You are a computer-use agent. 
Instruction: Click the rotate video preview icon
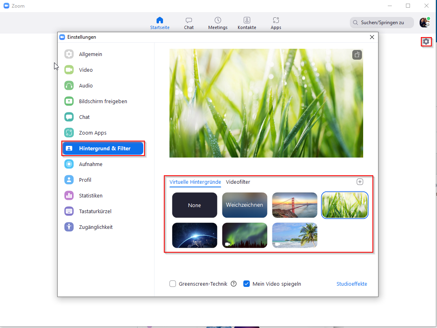pyautogui.click(x=357, y=55)
